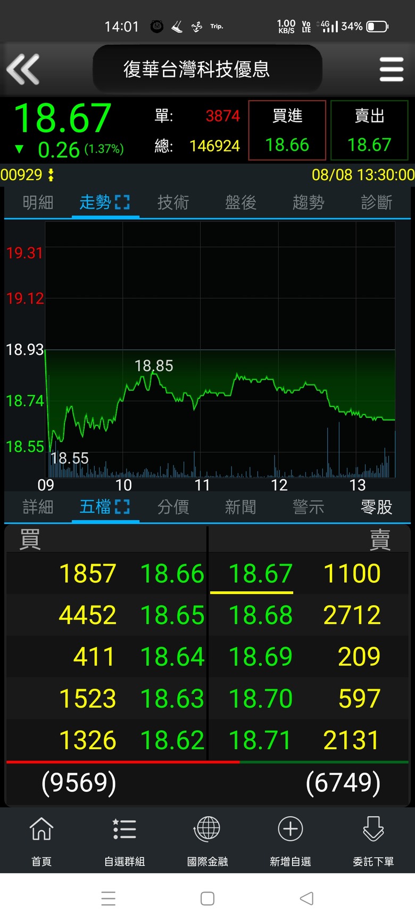415x924 pixels.
Task: Tap timestamp 08/08 13:30:00
Action: 363,174
